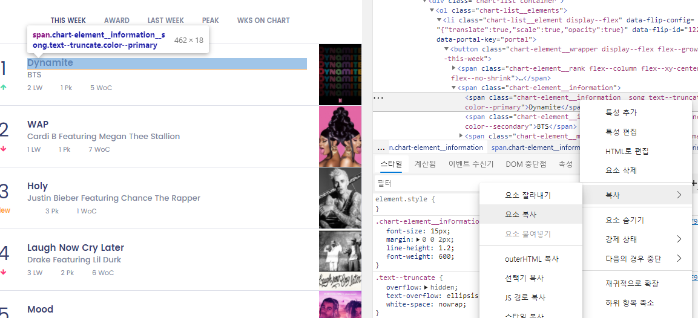Click the AWARD column header
Screen dimensions: 698x318
coord(117,21)
